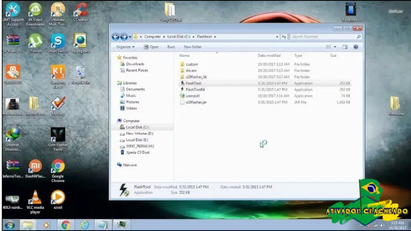Open Gsm Flasher Tools desktop icon
411x231 pixels.
pyautogui.click(x=58, y=139)
